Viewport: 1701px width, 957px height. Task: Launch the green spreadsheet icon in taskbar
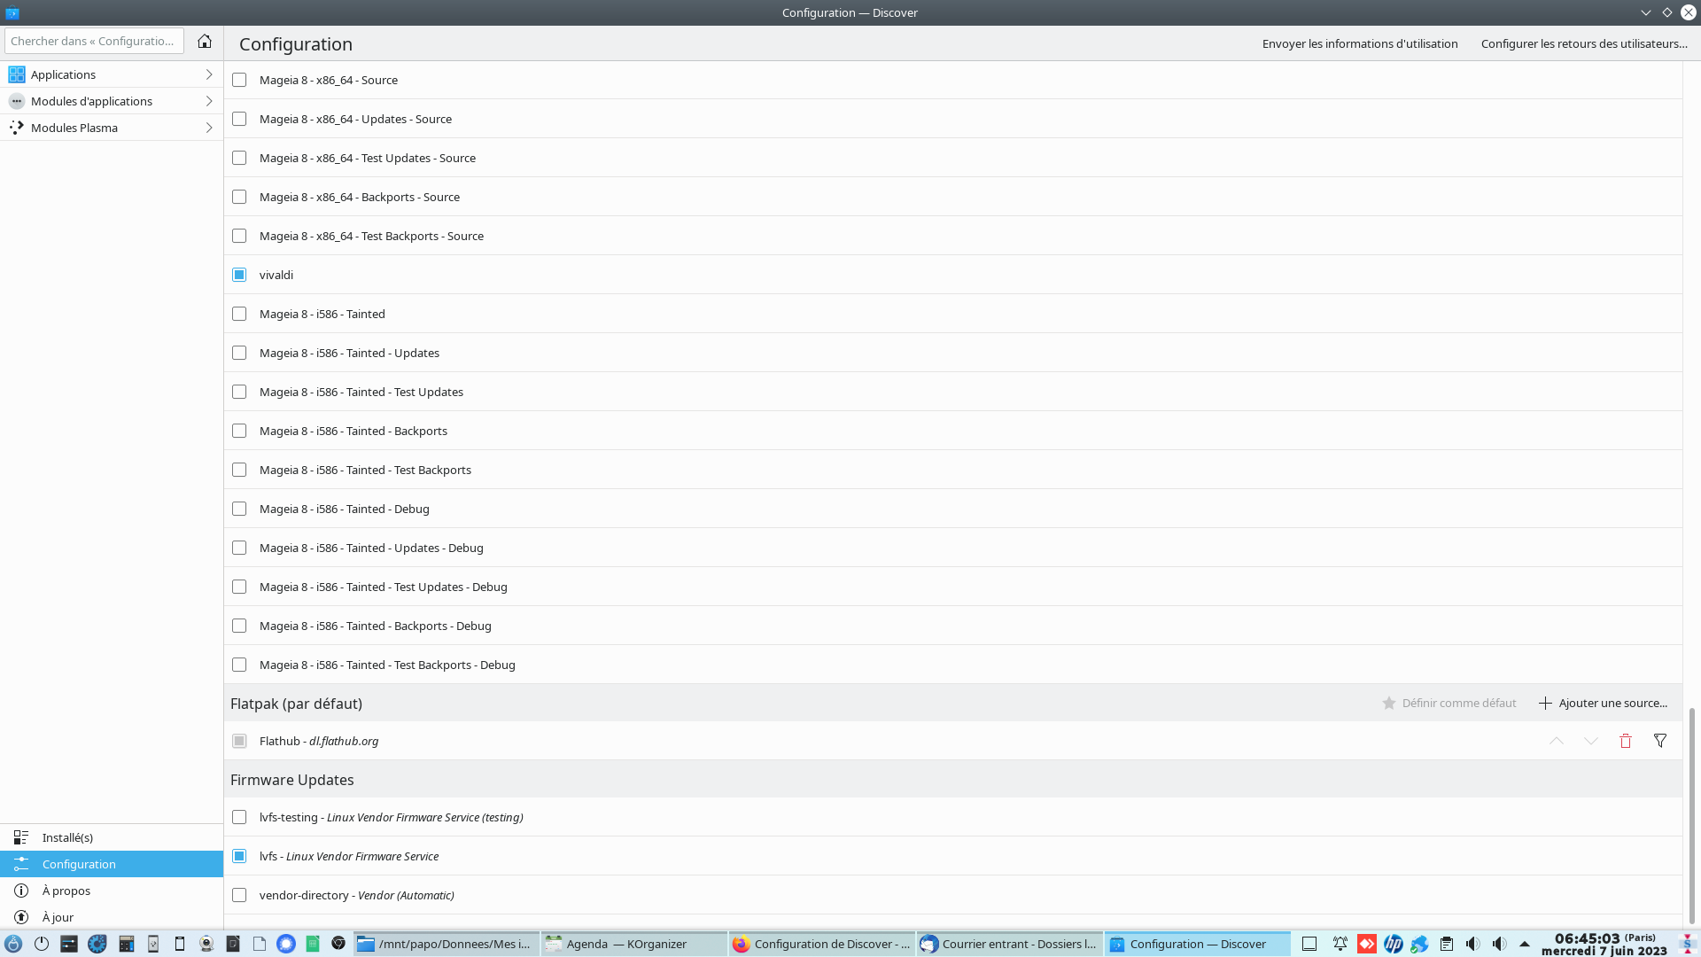coord(313,944)
